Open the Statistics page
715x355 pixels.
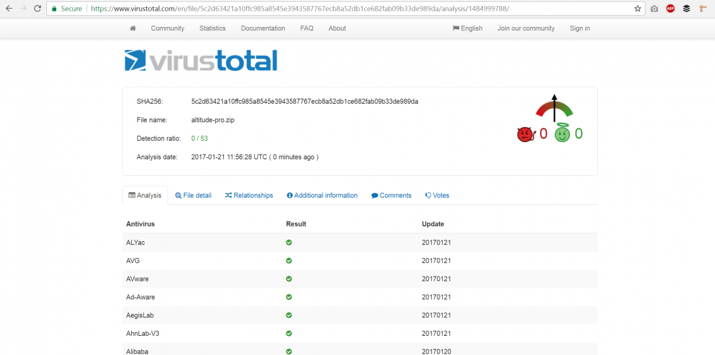213,28
